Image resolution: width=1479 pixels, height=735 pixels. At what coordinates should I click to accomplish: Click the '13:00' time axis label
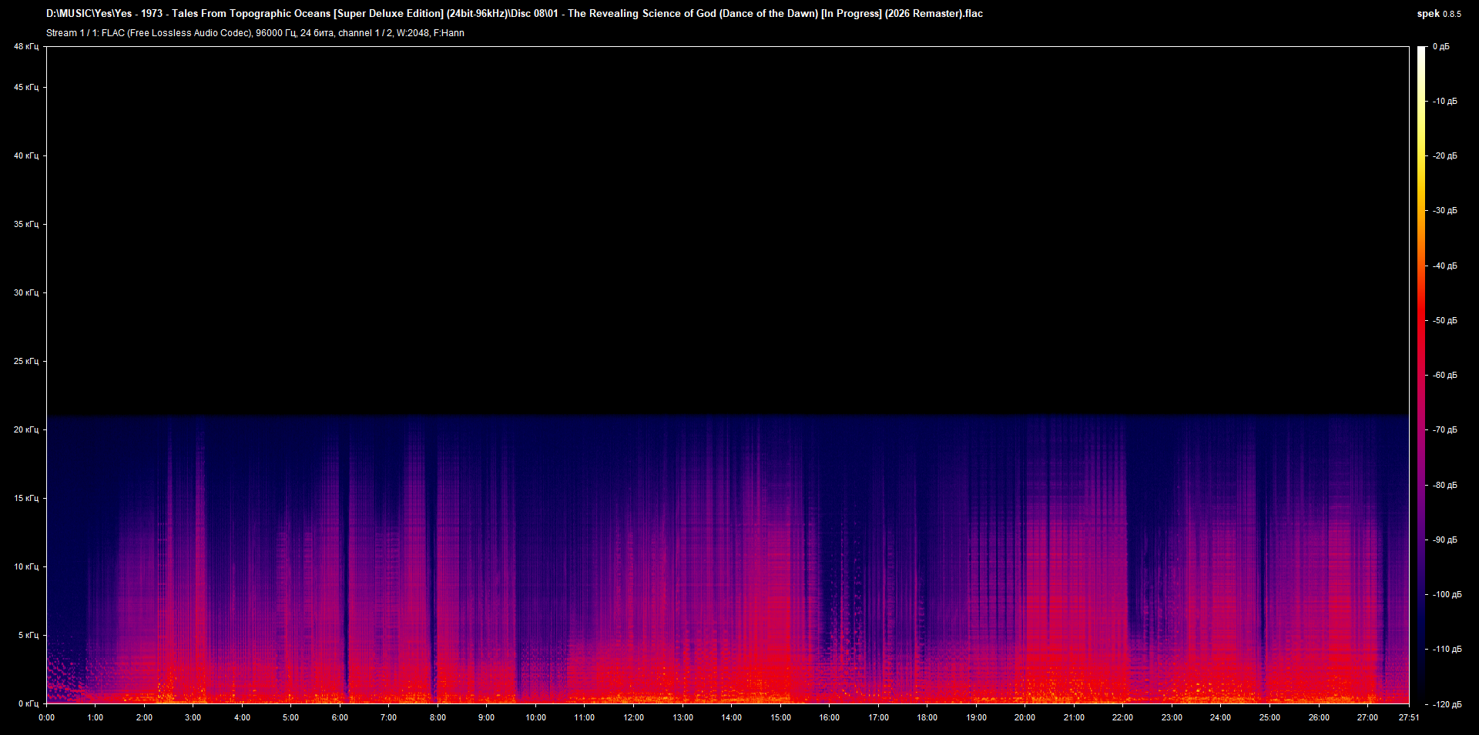[x=682, y=717]
